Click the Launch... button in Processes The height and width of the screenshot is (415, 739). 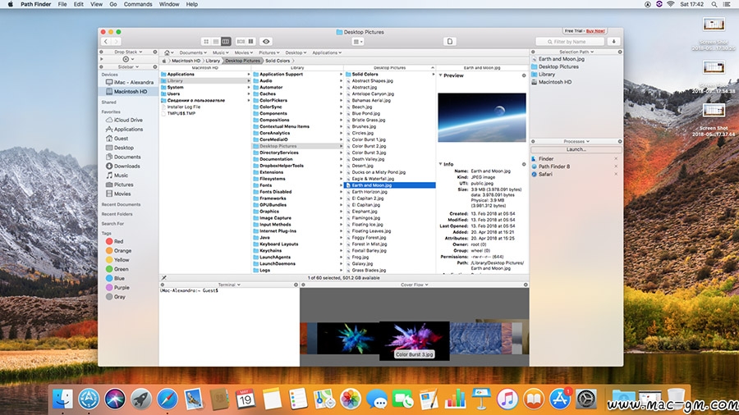click(x=576, y=149)
